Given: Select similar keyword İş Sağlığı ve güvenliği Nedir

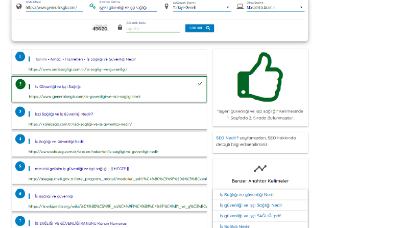Looking at the screenshot, I should 247,195.
